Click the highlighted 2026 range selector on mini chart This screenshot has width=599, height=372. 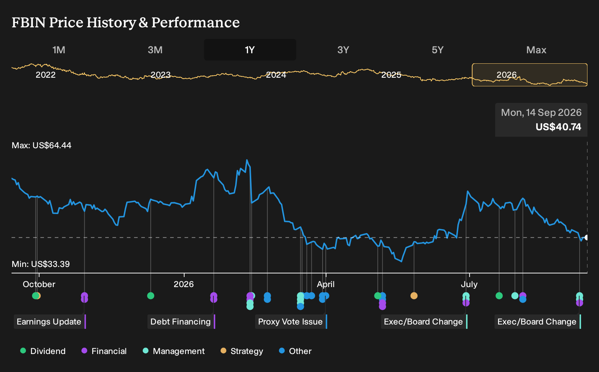530,75
